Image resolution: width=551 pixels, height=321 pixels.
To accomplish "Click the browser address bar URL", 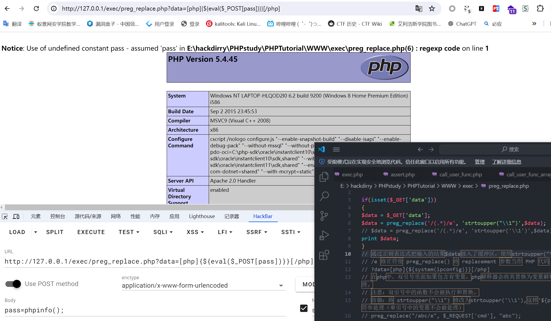I will [171, 9].
